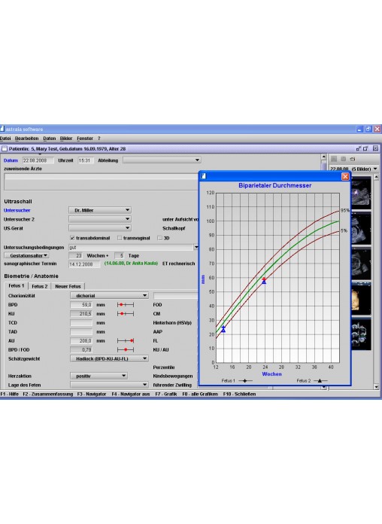Click the third image panel toolbar icon
Viewport: 382px width, 524px height.
tap(353, 159)
